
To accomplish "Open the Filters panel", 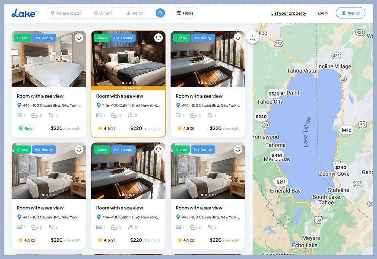I will pos(185,13).
